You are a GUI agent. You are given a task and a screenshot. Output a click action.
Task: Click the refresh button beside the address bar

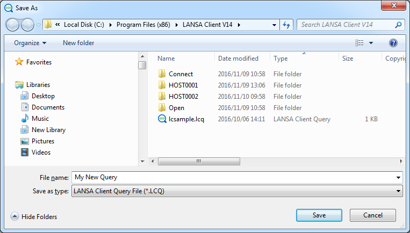click(286, 25)
